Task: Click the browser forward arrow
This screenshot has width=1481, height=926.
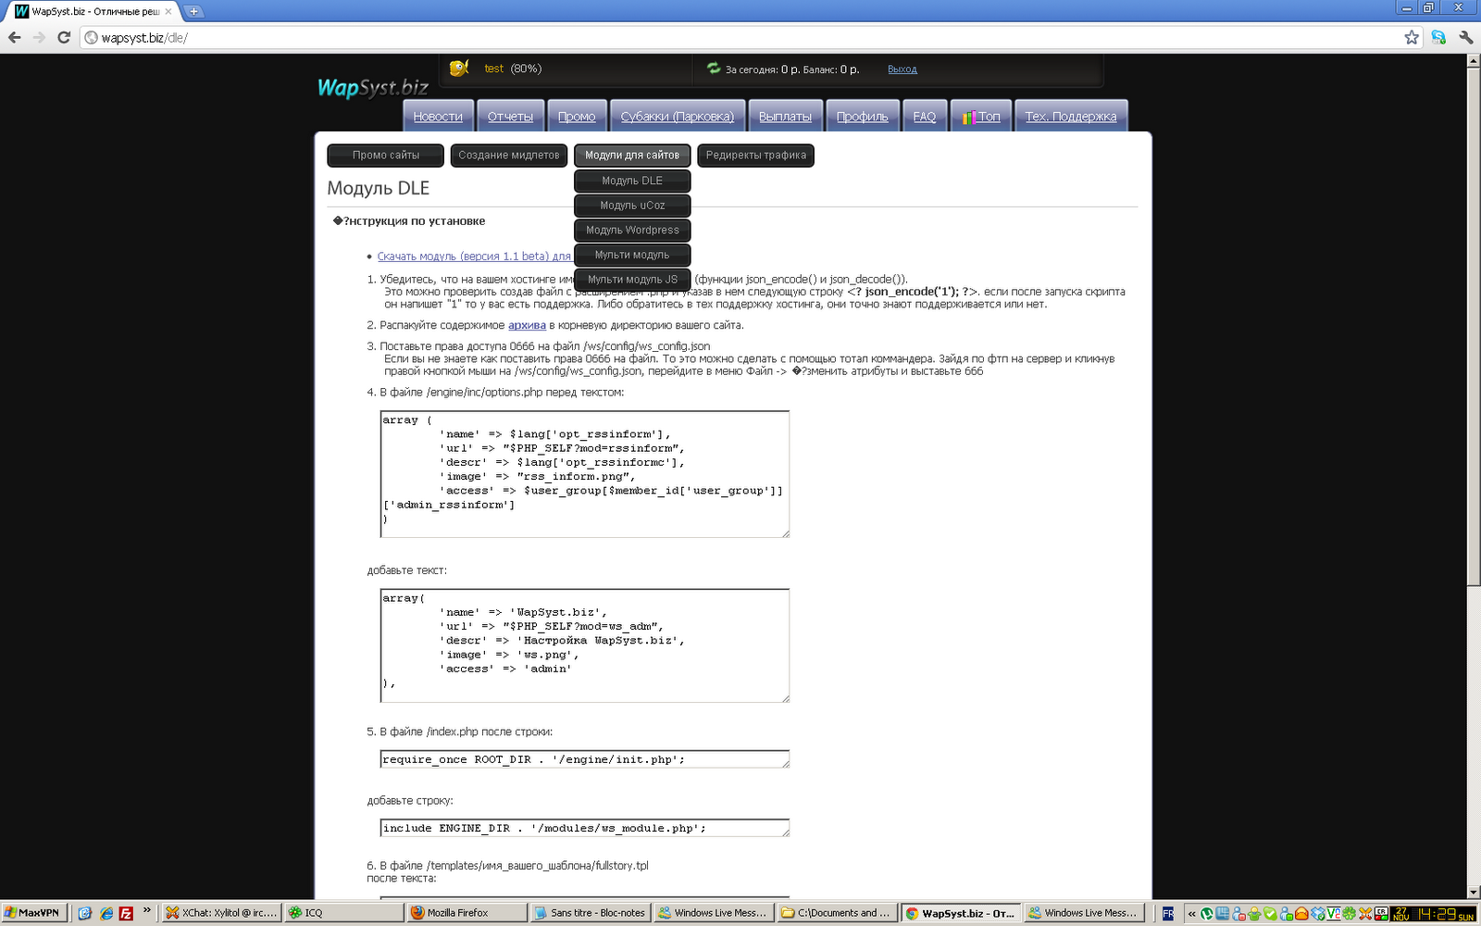Action: coord(39,37)
